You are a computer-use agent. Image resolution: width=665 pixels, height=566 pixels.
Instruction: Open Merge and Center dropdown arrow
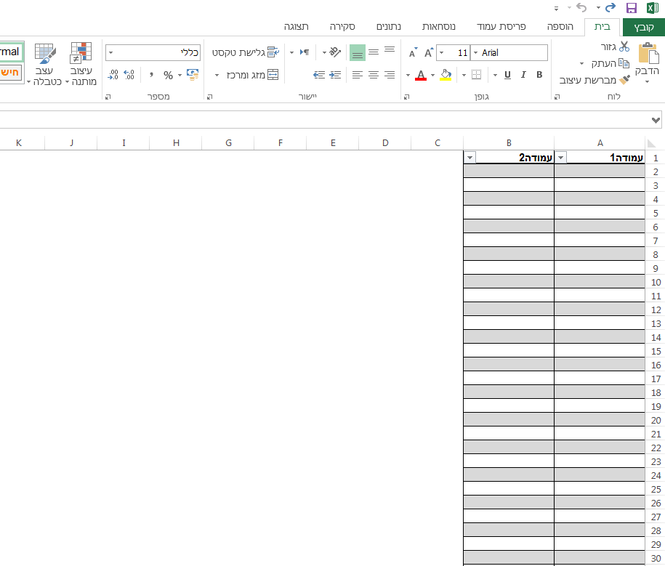click(x=217, y=76)
